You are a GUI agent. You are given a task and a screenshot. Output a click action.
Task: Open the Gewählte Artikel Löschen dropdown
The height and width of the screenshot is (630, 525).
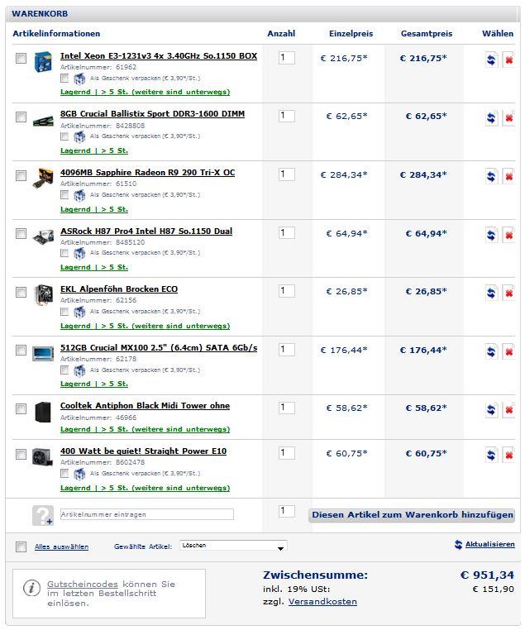[x=233, y=546]
